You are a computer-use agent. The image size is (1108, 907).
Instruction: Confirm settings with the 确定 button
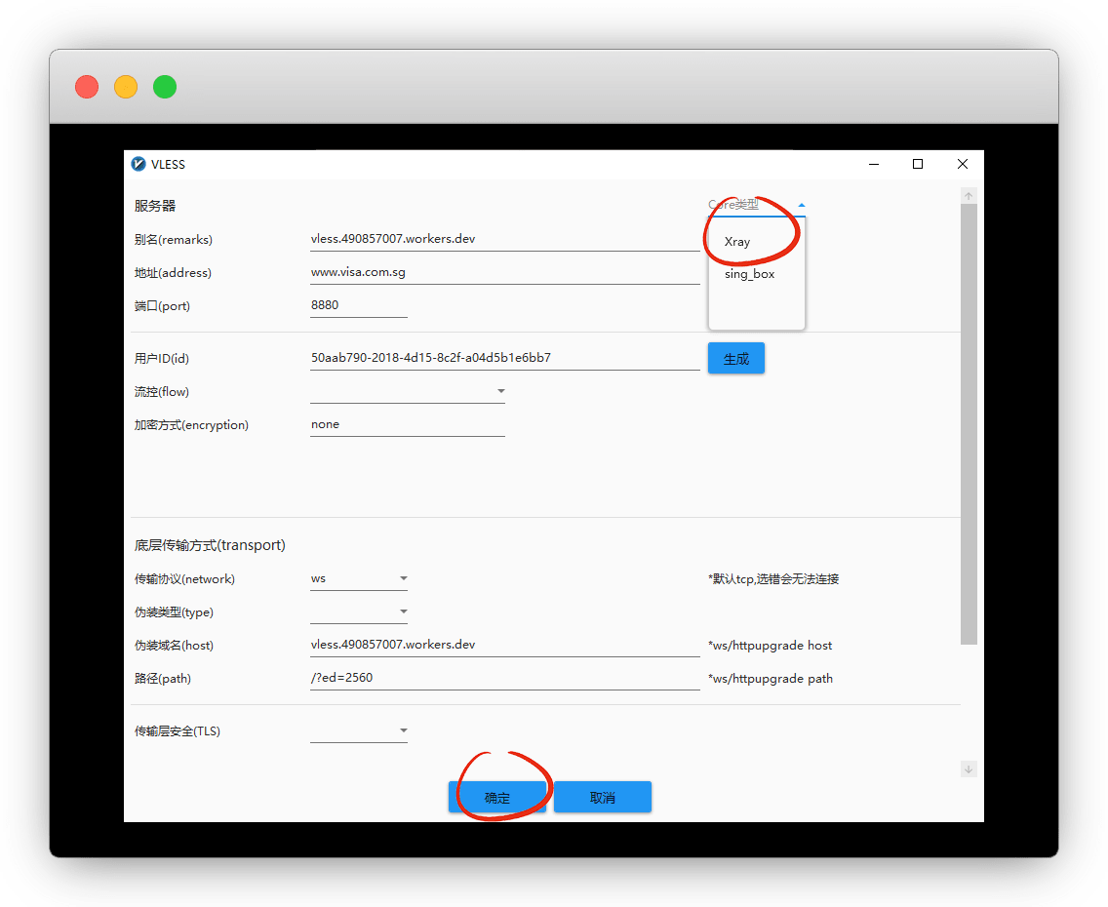click(x=497, y=797)
